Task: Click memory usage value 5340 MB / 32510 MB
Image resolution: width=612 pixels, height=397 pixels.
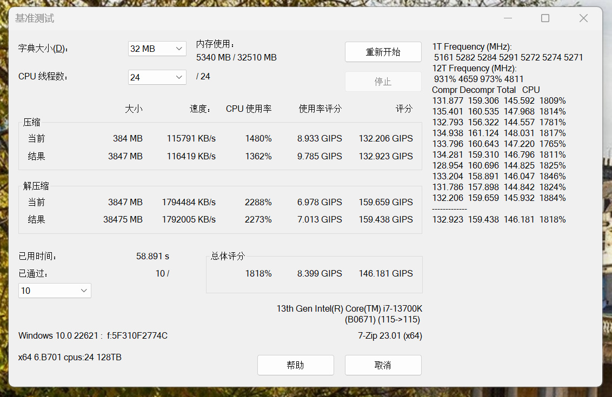Action: click(x=236, y=57)
